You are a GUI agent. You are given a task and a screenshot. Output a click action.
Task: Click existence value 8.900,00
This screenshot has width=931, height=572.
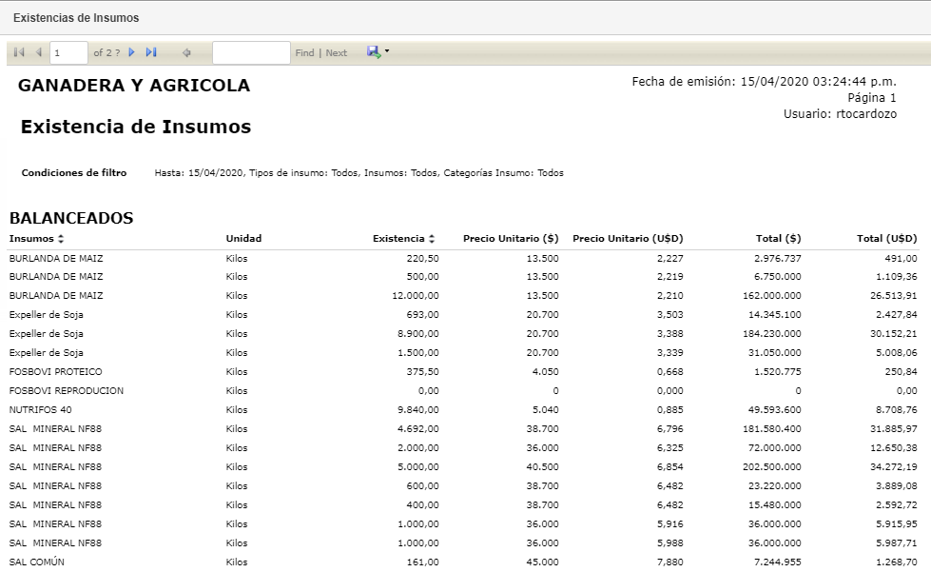[x=418, y=333]
